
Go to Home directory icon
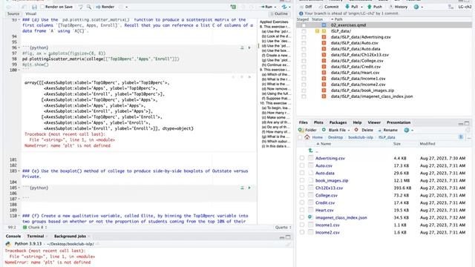307,137
